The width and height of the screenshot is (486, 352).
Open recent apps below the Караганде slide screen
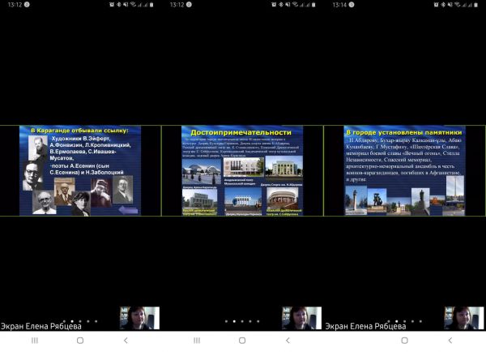point(34,341)
